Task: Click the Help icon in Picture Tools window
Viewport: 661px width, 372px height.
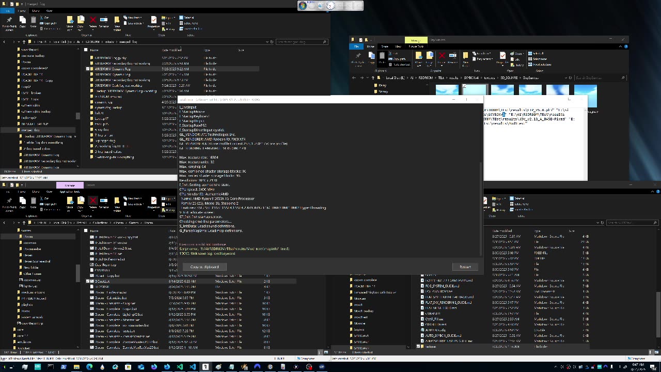Action: pyautogui.click(x=626, y=47)
